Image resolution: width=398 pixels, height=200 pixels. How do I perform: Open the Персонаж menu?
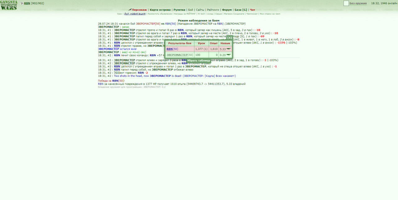139,10
